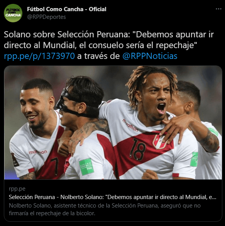Image resolution: width=225 pixels, height=226 pixels.
Task: Click the rpp.pe domain label in the card
Action: click(x=17, y=189)
